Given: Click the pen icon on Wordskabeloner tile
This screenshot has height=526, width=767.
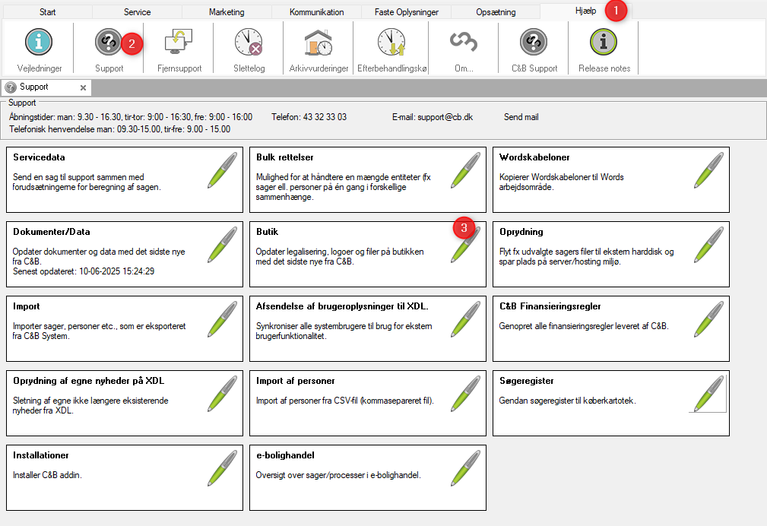Looking at the screenshot, I should [x=708, y=170].
